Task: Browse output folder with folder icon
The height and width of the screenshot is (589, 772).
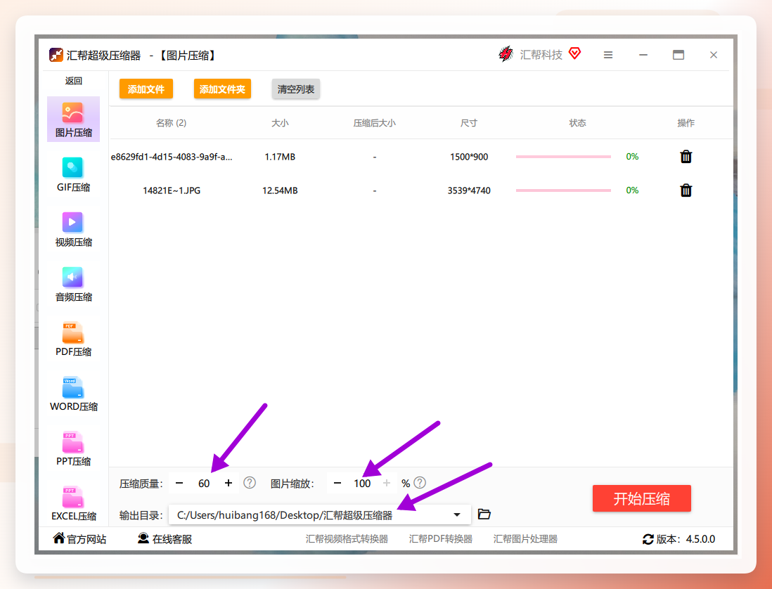Action: pyautogui.click(x=484, y=514)
